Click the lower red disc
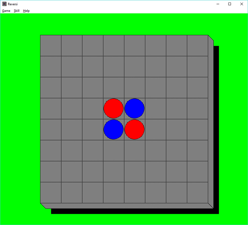Screen dimensions: 248x225 (134, 129)
